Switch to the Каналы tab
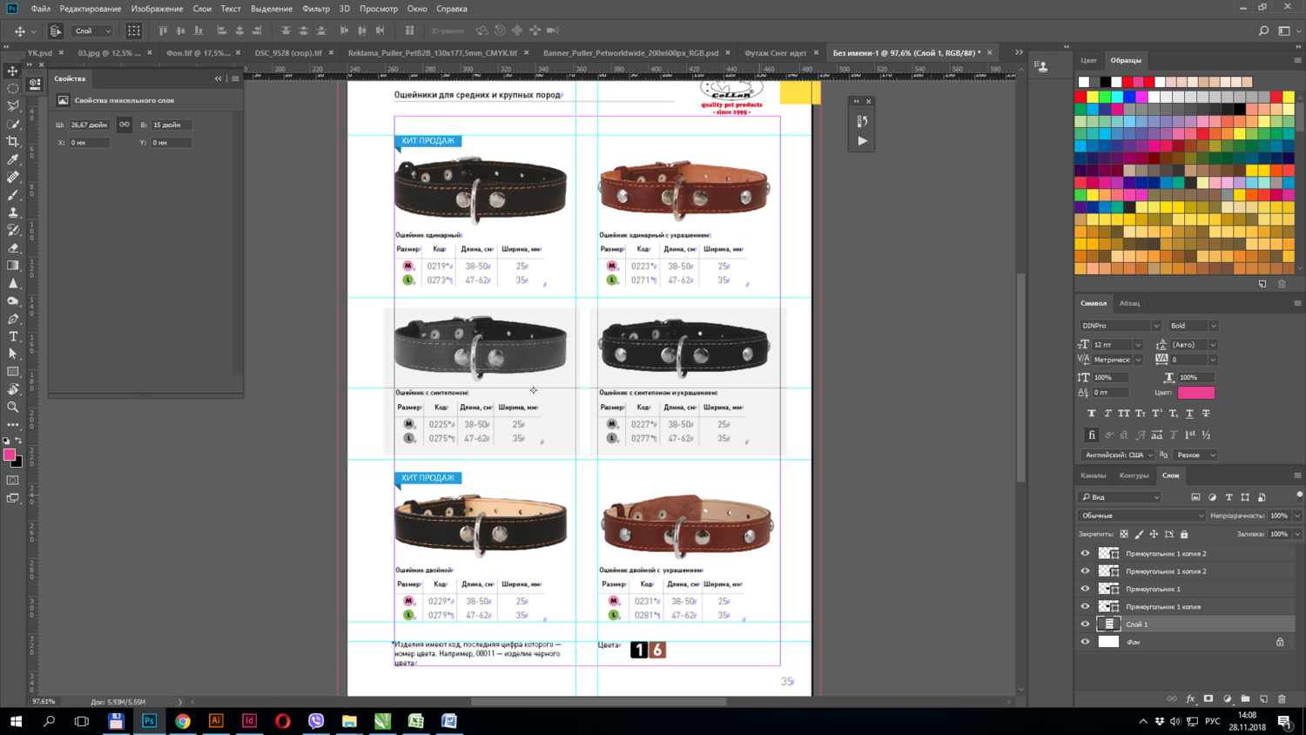The width and height of the screenshot is (1306, 735). (x=1094, y=475)
